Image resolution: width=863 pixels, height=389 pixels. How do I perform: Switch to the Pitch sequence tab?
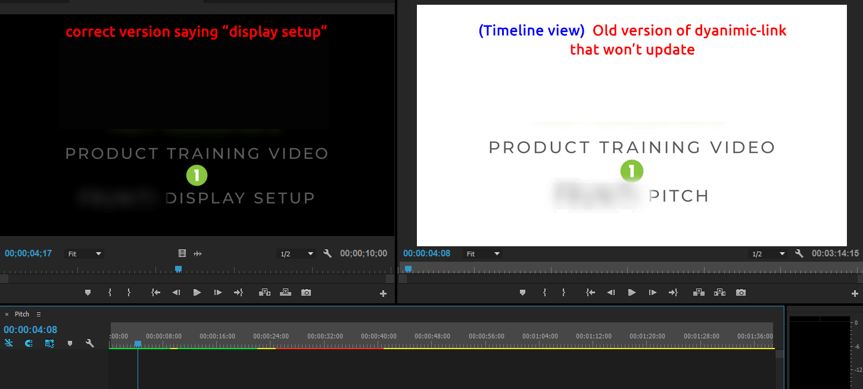pos(21,313)
